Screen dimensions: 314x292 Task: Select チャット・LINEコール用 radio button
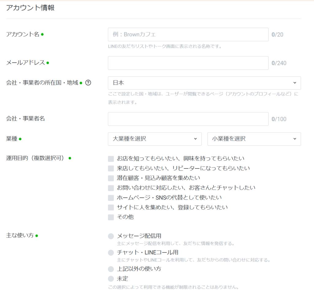pos(111,253)
